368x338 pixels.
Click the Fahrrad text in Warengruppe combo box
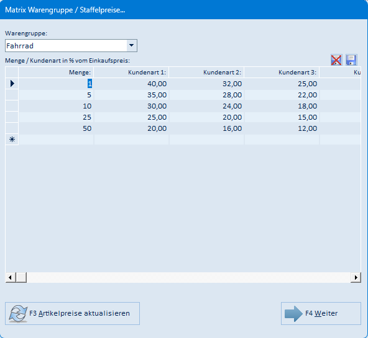[20, 46]
